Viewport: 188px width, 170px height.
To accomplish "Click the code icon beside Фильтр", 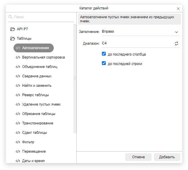I will click(x=18, y=142).
